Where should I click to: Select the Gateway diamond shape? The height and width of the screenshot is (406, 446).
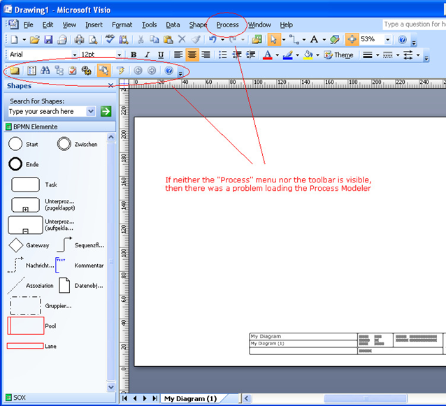click(x=16, y=245)
